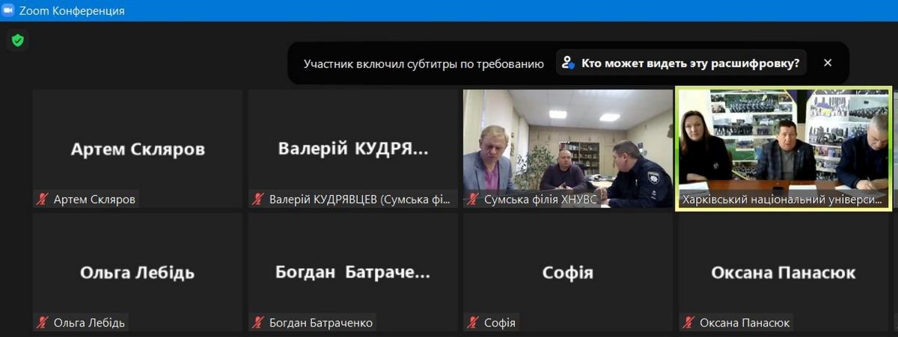Screen dimensions: 898x337
Task: Click 'Участник включил субтитры по требованию' text
Action: pos(424,64)
